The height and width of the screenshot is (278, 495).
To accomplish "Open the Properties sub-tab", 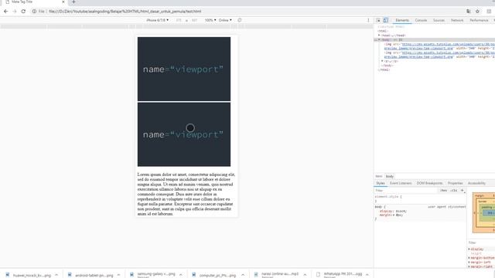I will (455, 183).
